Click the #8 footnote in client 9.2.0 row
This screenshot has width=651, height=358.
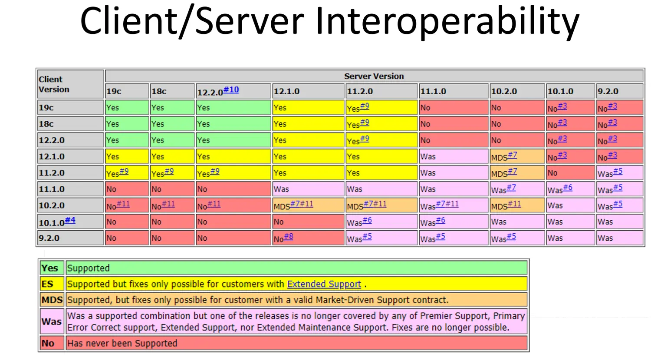(289, 236)
